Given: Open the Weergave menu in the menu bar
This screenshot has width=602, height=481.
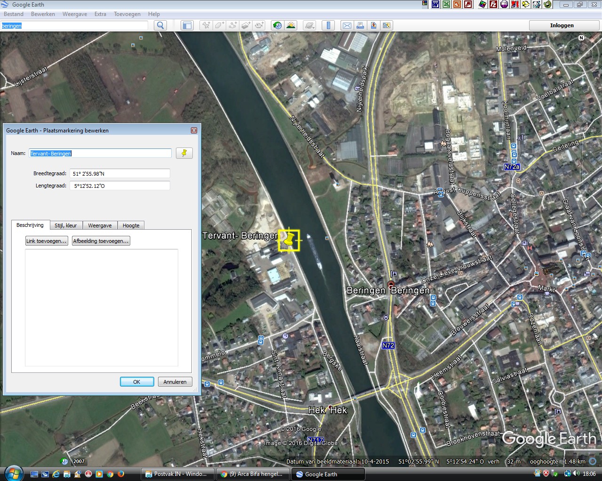Looking at the screenshot, I should pos(75,14).
